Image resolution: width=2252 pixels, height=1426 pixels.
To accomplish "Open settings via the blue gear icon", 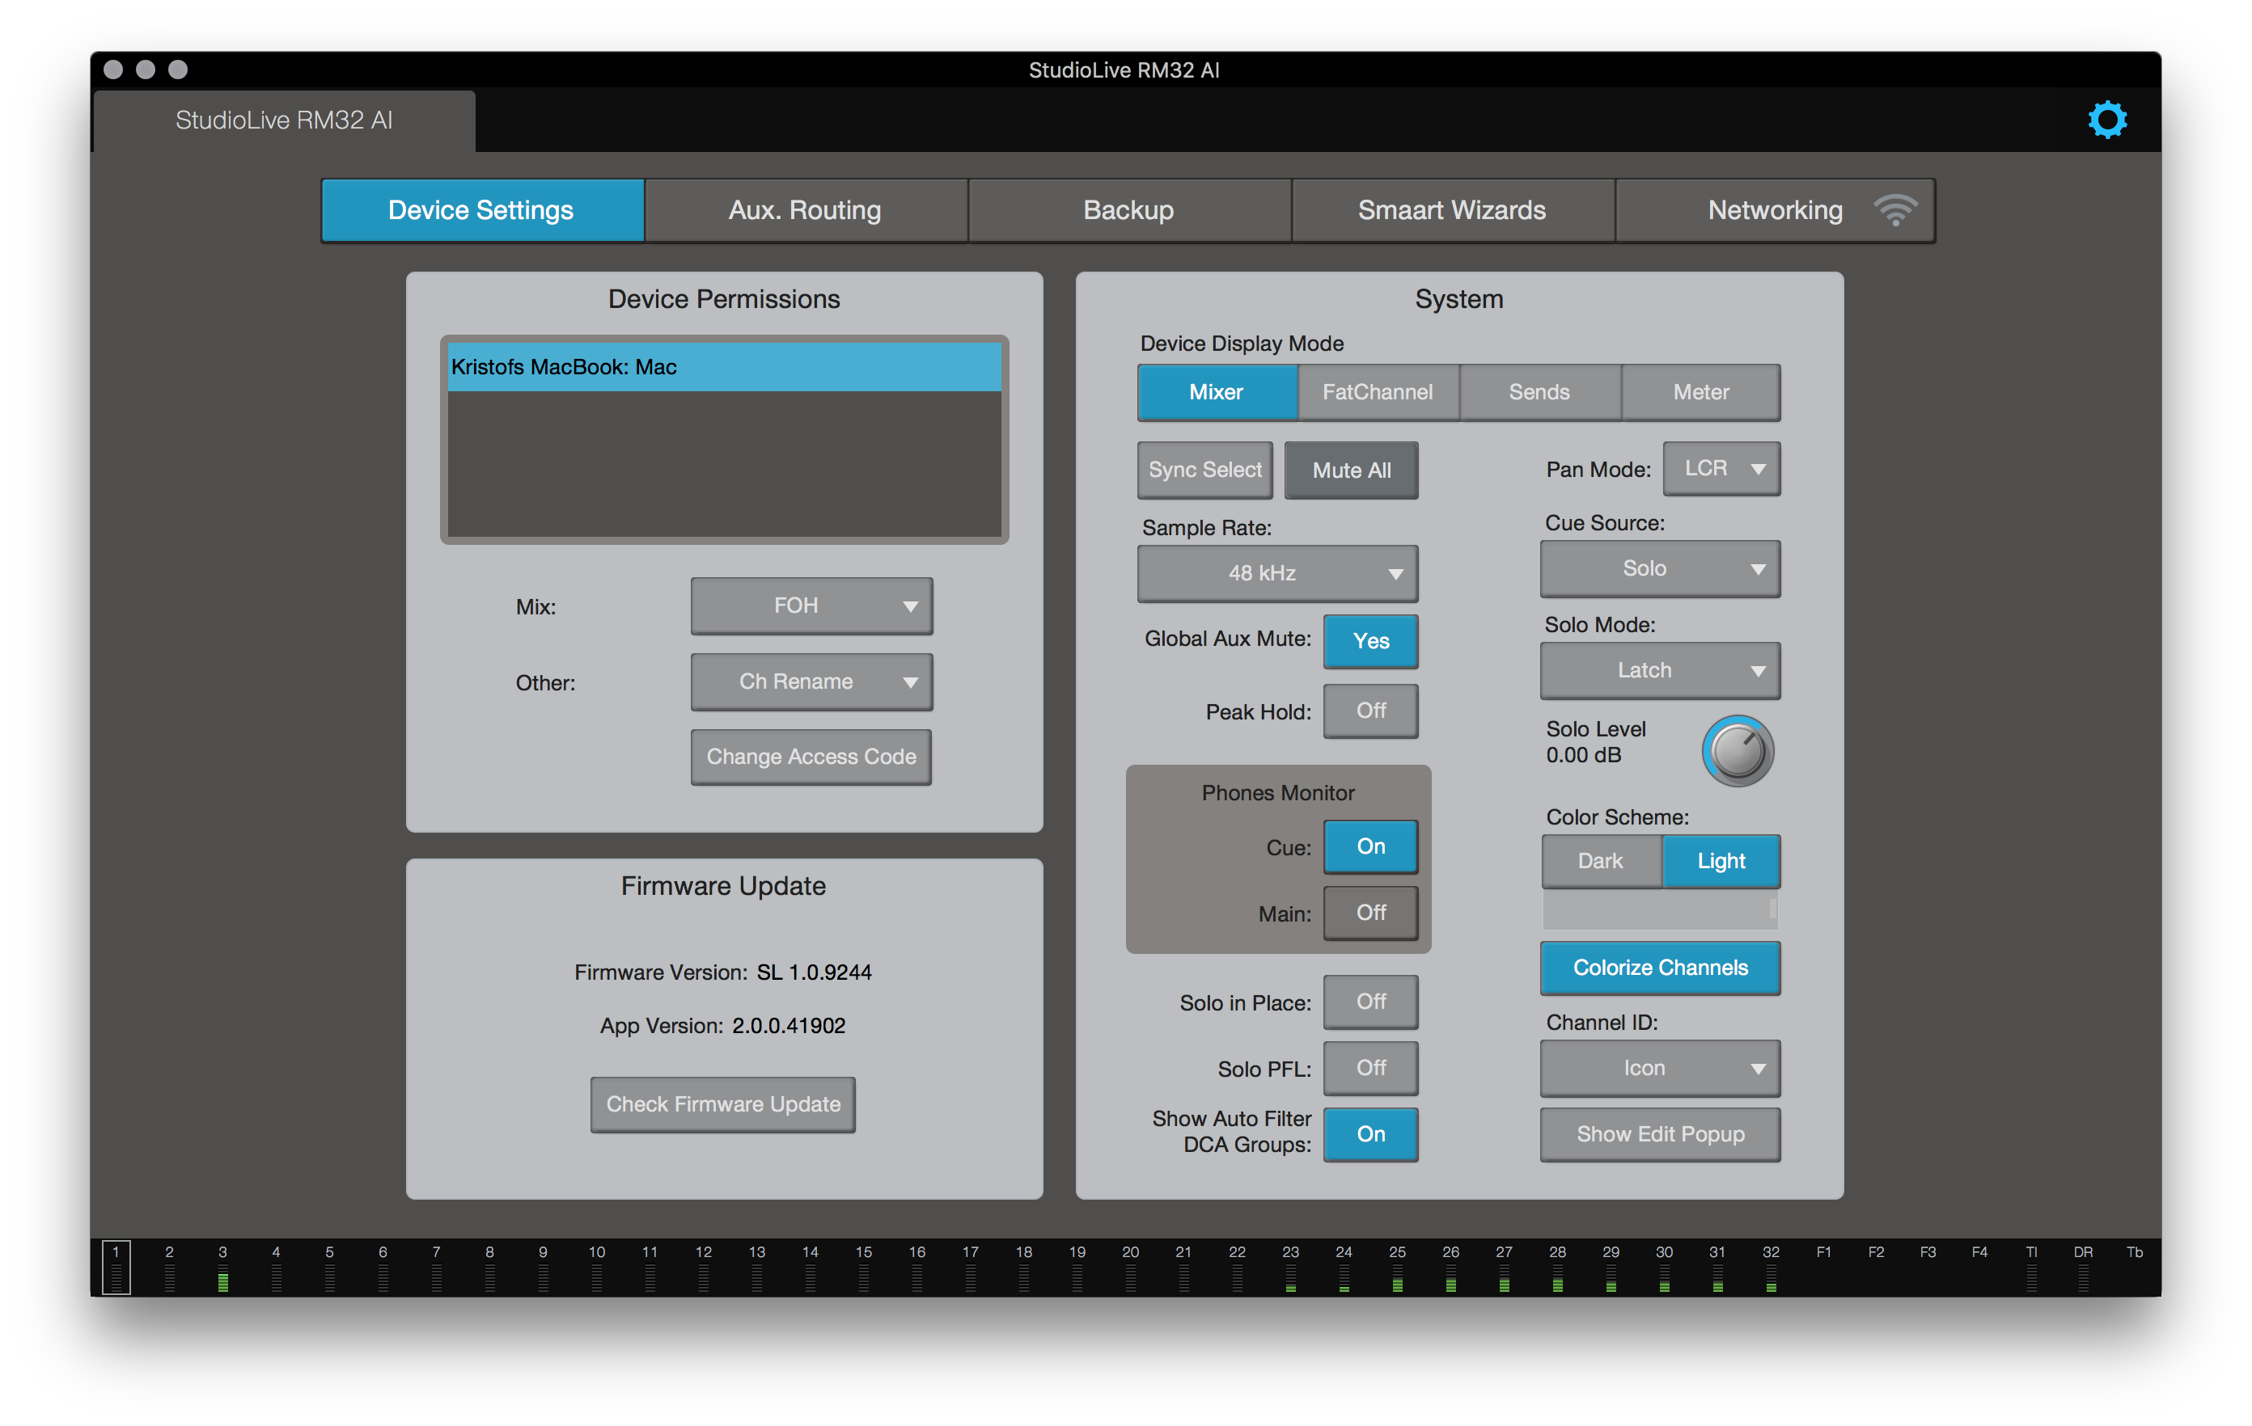I will 2107,120.
